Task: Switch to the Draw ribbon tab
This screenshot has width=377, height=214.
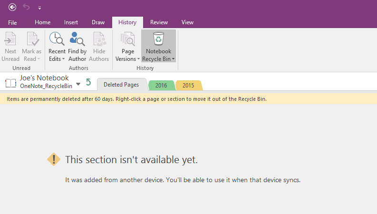Action: [98, 22]
